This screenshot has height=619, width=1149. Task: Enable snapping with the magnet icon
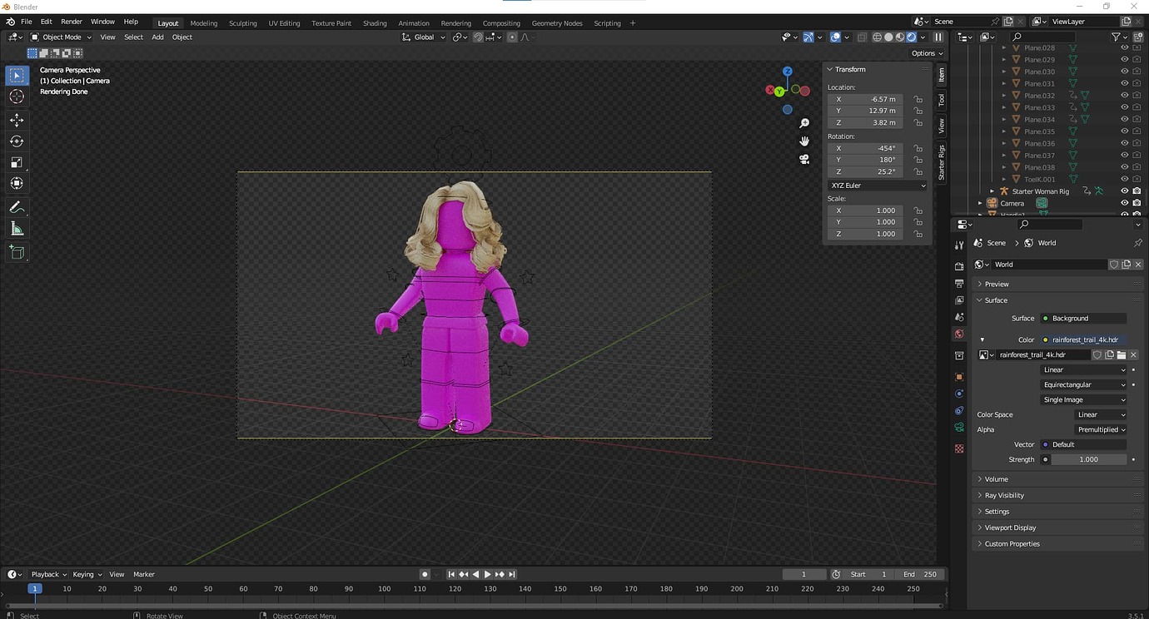[478, 37]
